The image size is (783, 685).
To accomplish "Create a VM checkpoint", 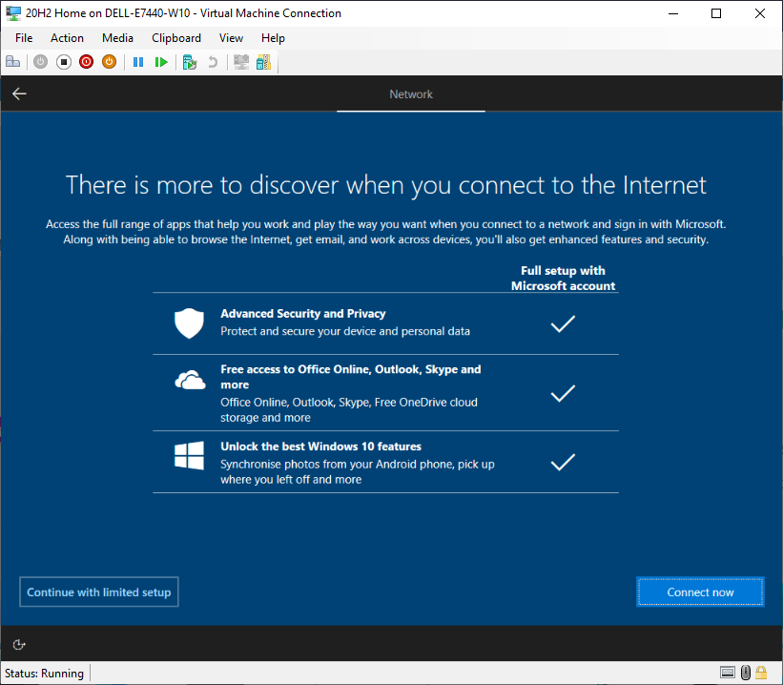I will (190, 62).
